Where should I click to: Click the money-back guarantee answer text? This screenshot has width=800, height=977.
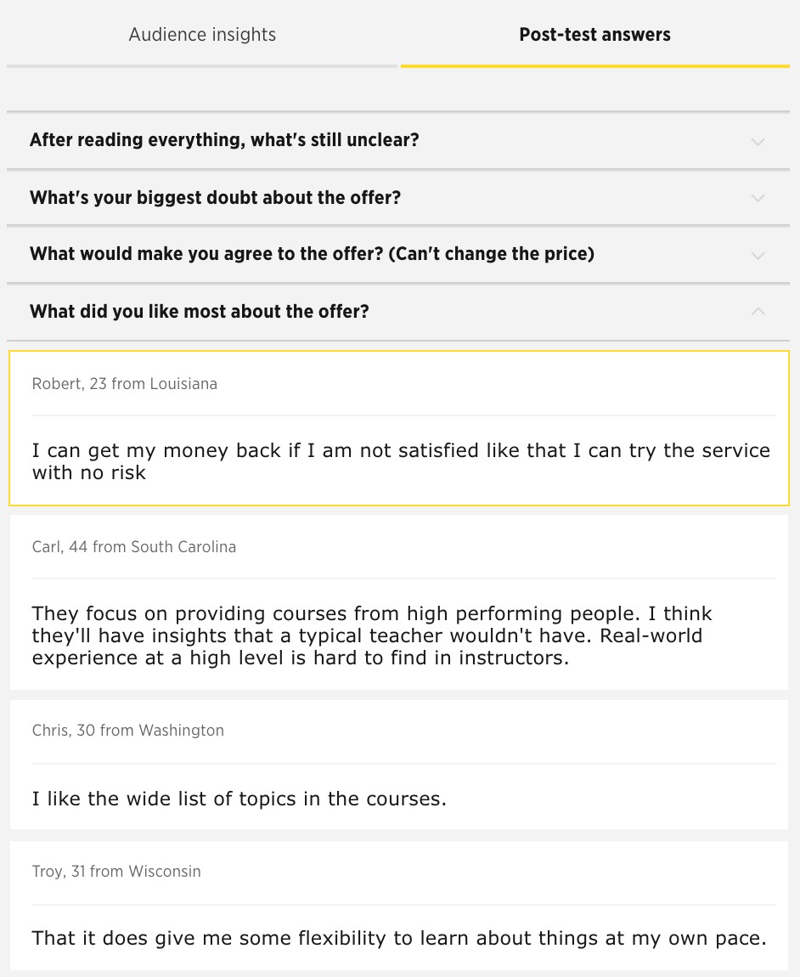(399, 460)
